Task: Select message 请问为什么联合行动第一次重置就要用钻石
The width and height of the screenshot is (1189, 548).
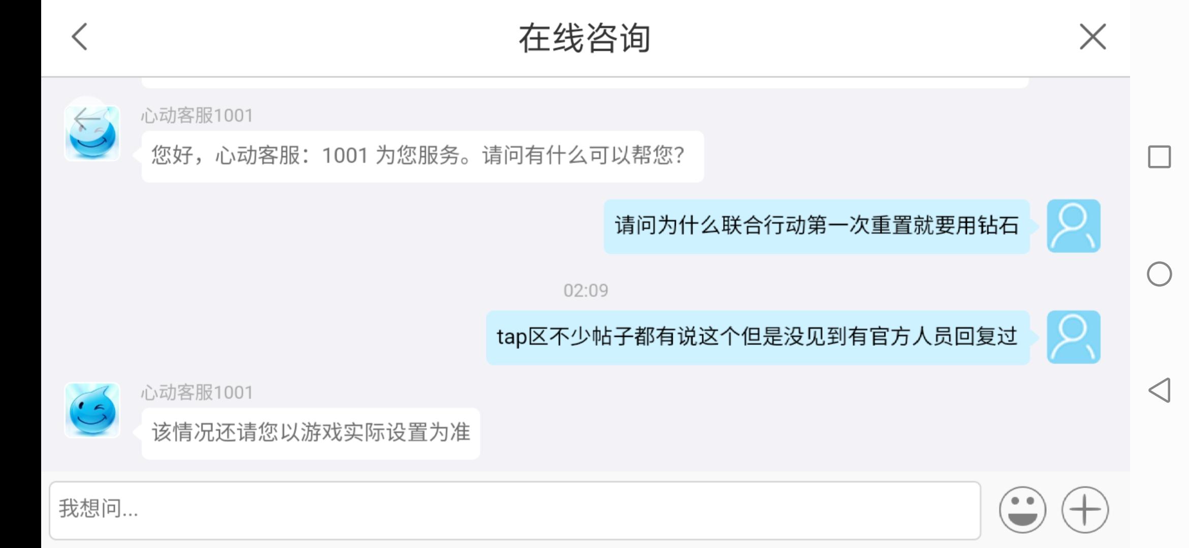Action: [817, 226]
